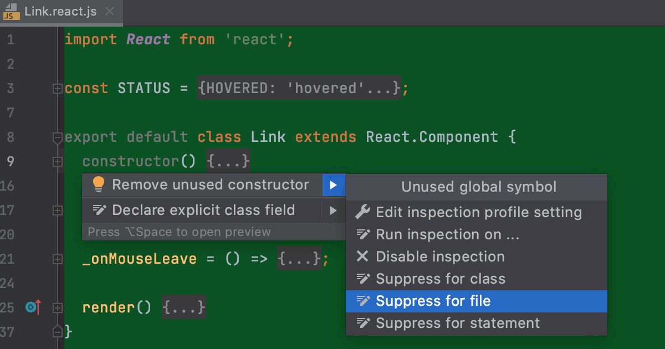This screenshot has width=665, height=349.
Task: Click the wrench icon beside Edit inspection profile setting
Action: coord(364,212)
